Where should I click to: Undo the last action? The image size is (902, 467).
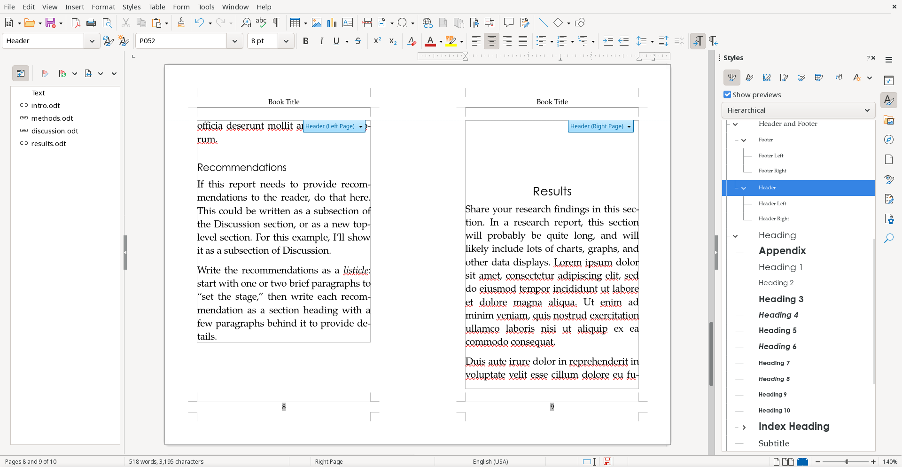[x=200, y=23]
